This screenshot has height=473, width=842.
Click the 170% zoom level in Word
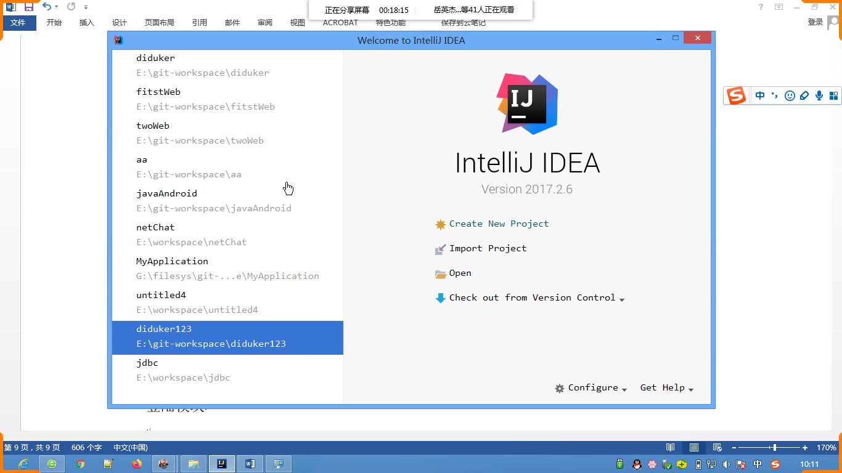click(x=827, y=448)
